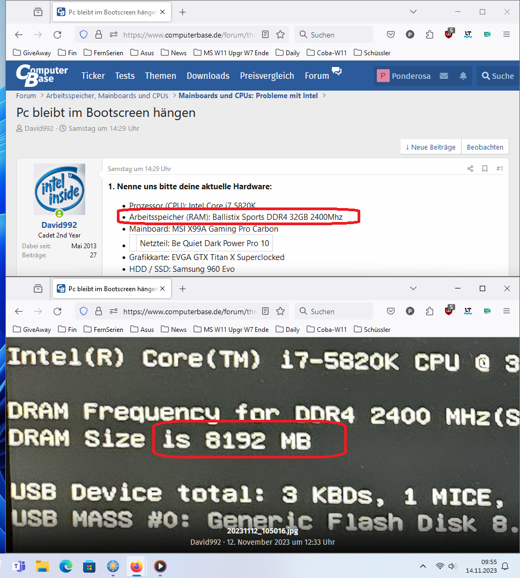Open the Ticker menu on ComputerBase
This screenshot has height=578, width=520.
pos(93,76)
